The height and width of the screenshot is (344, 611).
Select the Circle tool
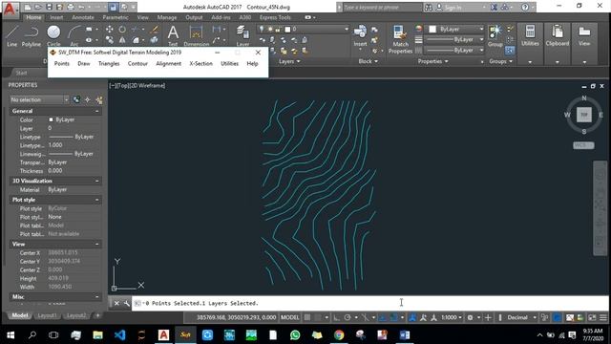point(53,36)
